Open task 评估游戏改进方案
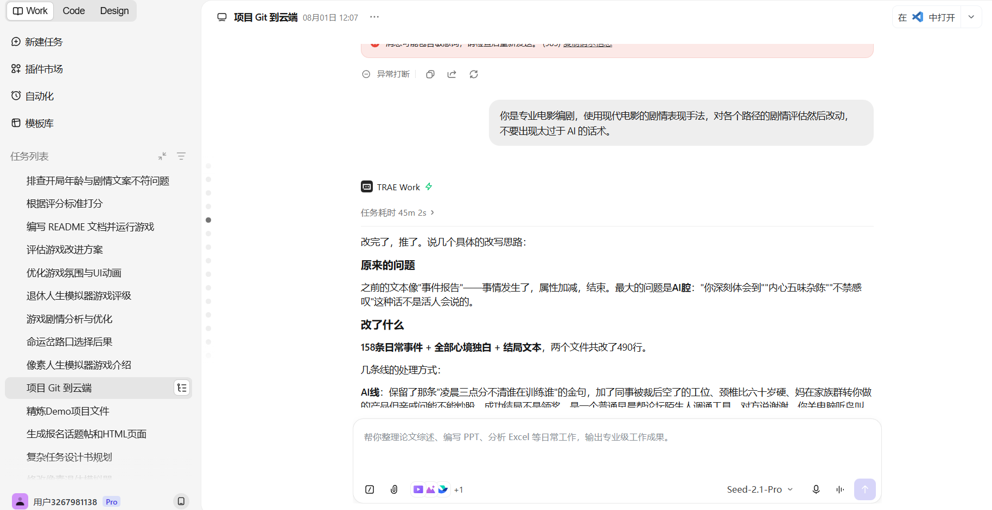The width and height of the screenshot is (992, 510). (98, 249)
